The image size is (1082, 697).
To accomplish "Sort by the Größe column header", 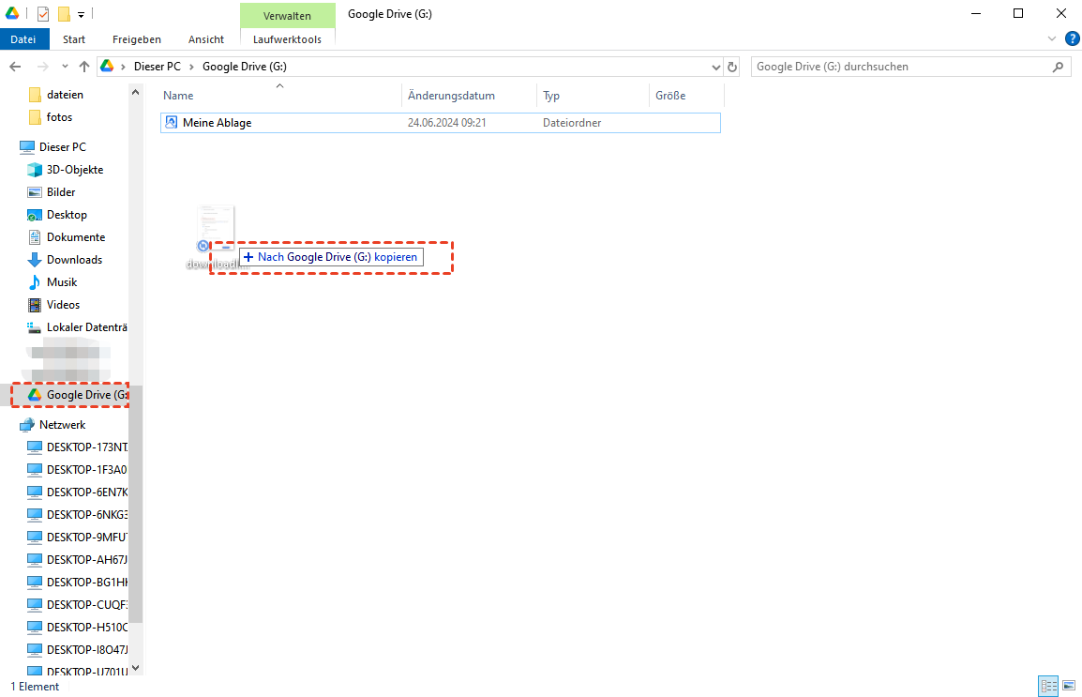I will coord(686,96).
